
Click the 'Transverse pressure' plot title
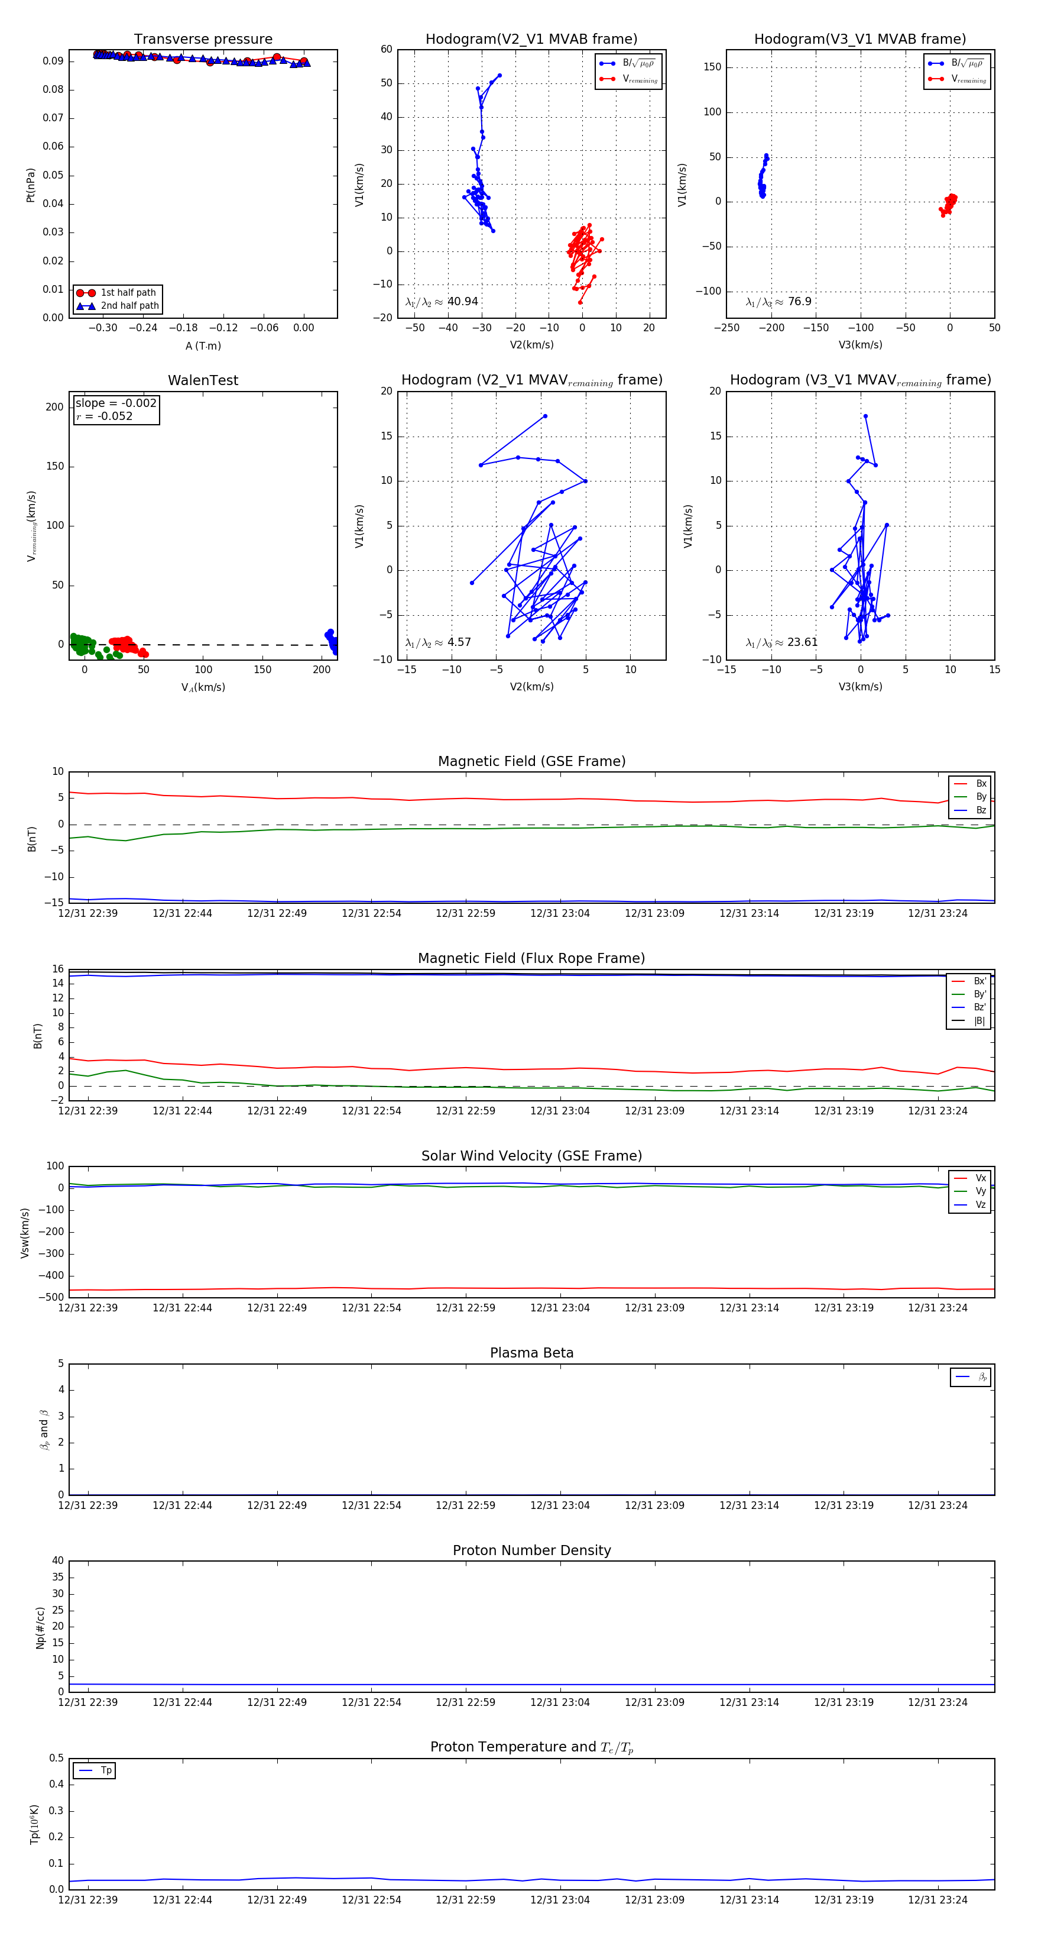click(203, 40)
